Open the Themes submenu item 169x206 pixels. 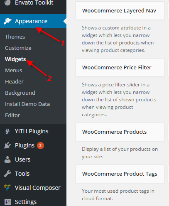pos(15,37)
